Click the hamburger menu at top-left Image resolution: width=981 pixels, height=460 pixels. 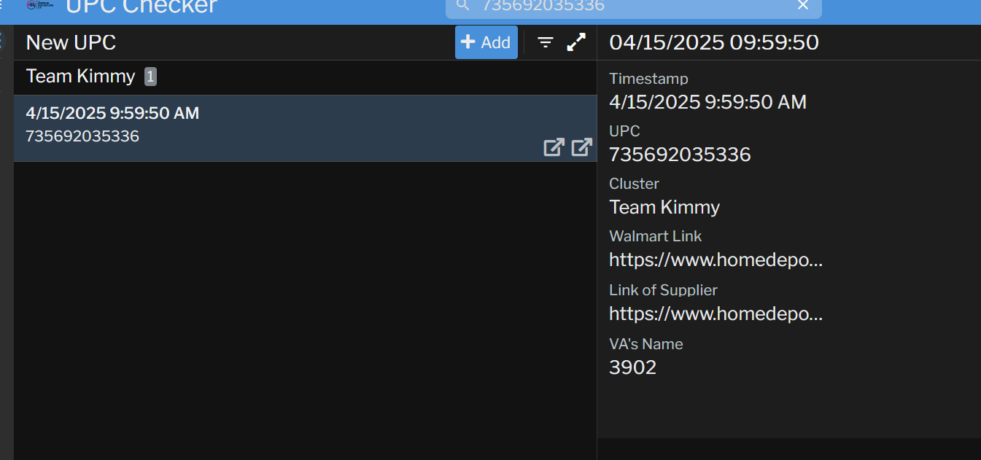tap(2, 6)
